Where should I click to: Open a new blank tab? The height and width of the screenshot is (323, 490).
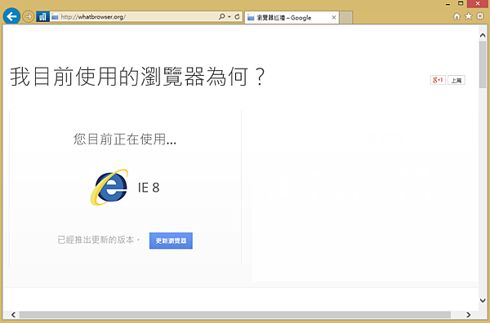[x=346, y=17]
